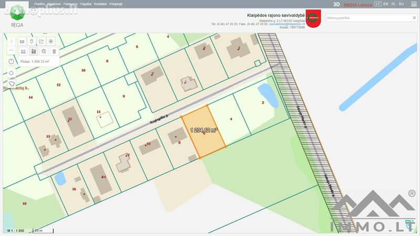The width and height of the screenshot is (420, 236).
Task: Click parcel number 18
Action: 24,203
